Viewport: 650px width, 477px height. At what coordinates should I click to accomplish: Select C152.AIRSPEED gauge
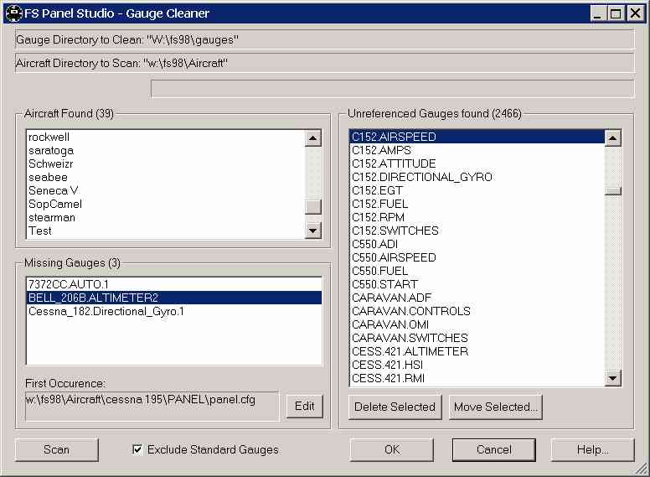[477, 137]
